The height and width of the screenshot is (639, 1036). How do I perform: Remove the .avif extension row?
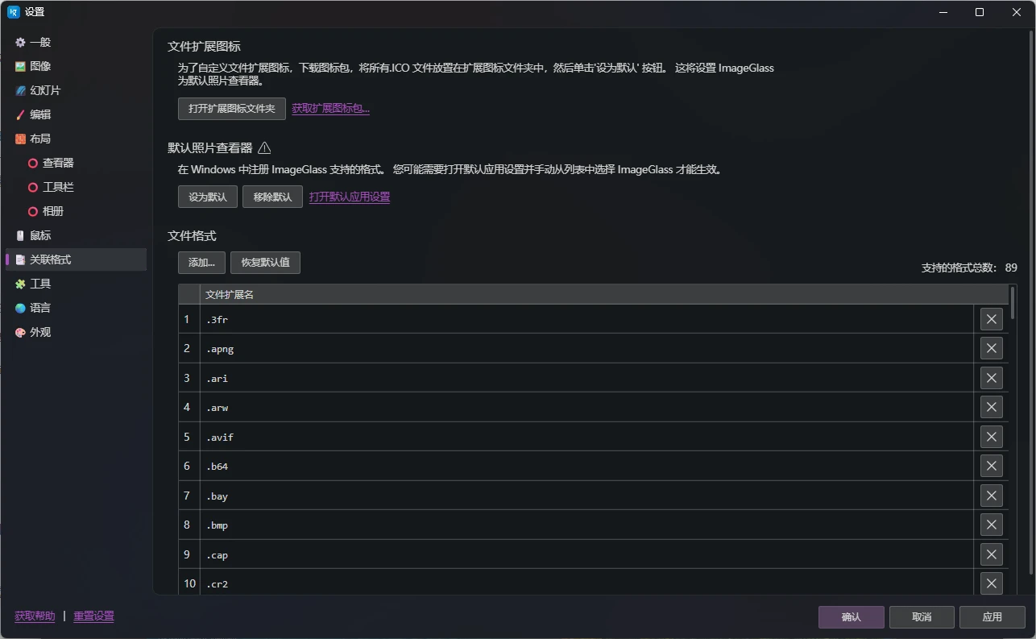click(x=991, y=437)
